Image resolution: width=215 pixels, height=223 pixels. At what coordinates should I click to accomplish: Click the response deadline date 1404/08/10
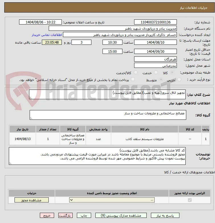(155, 42)
